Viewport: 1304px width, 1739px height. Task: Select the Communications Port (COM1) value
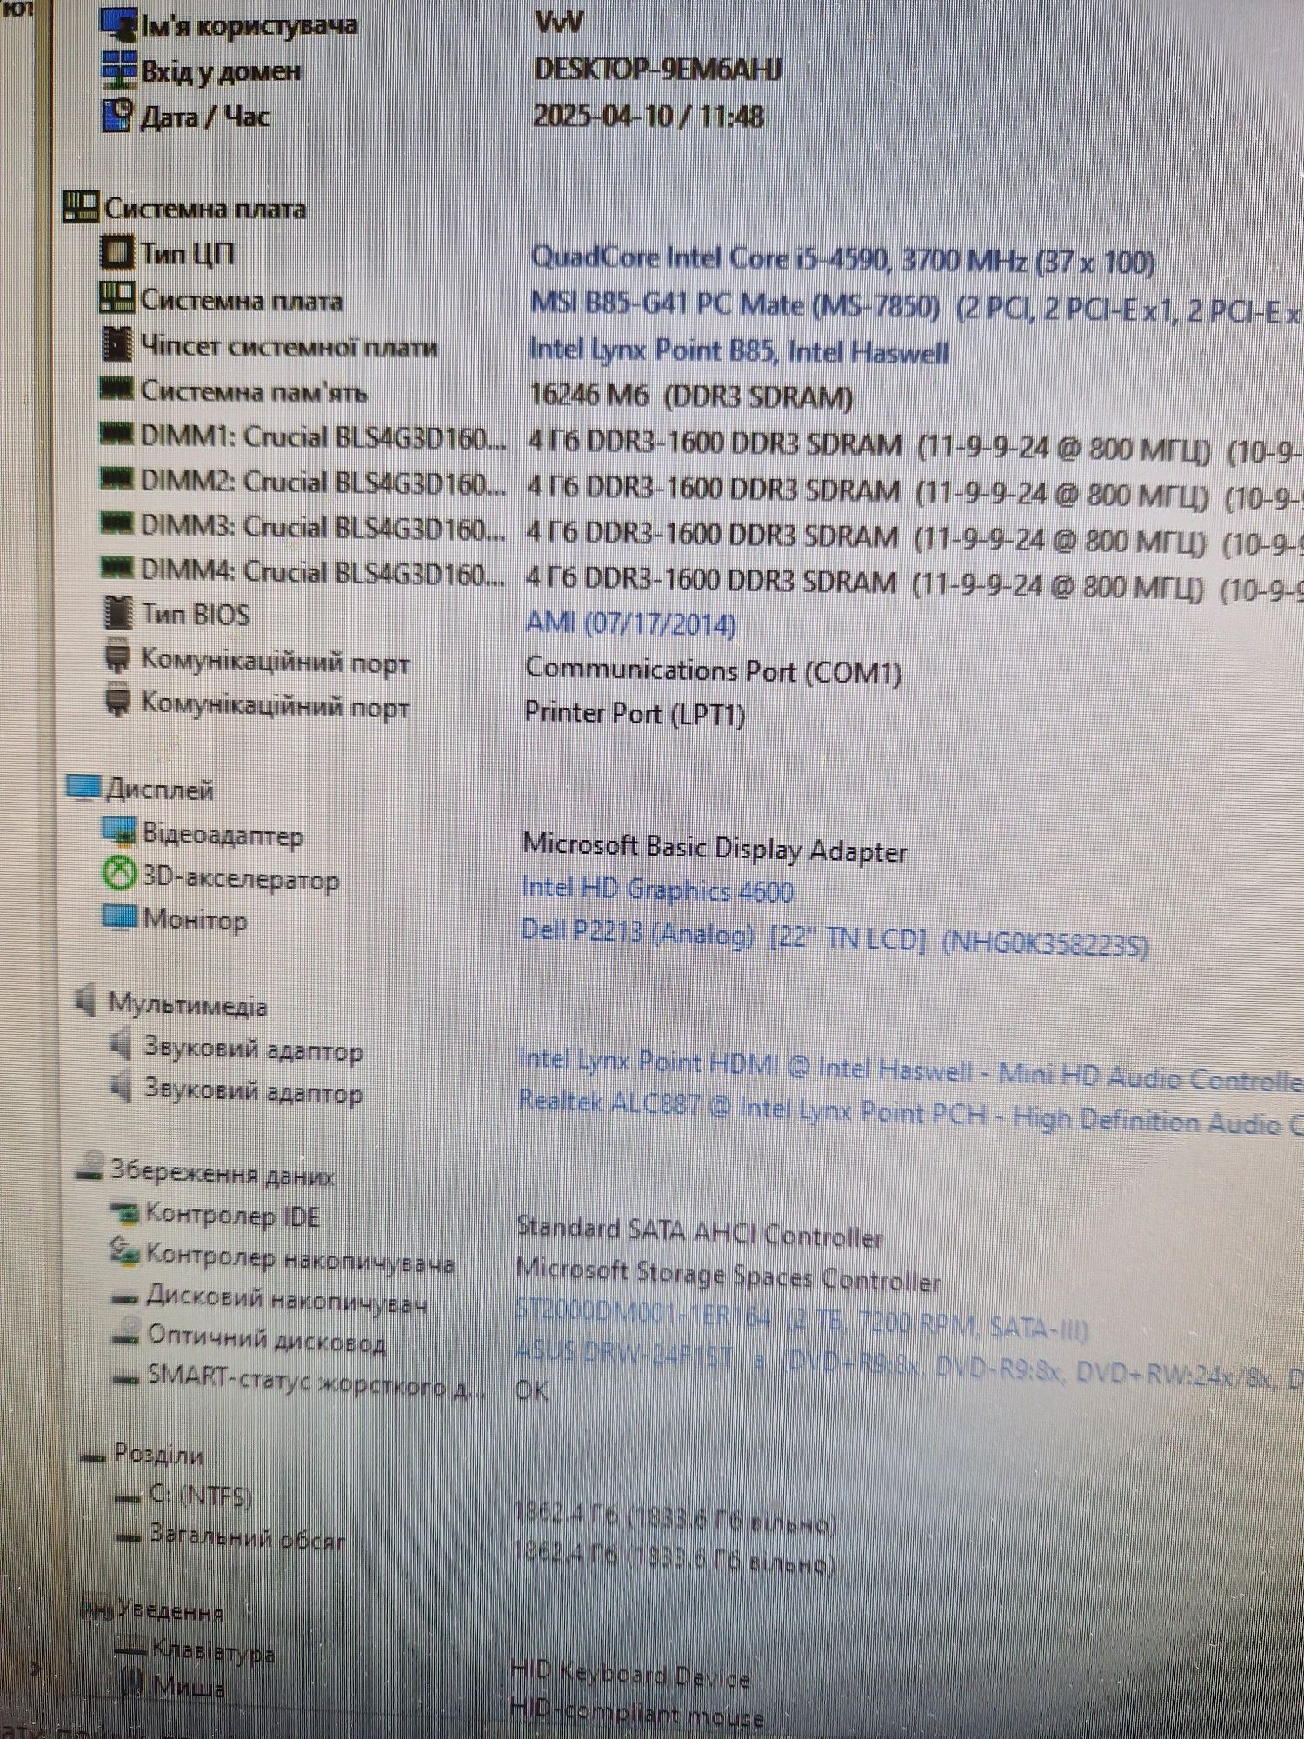click(x=713, y=670)
